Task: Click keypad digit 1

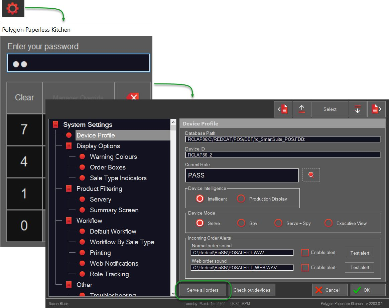Action: (x=24, y=194)
